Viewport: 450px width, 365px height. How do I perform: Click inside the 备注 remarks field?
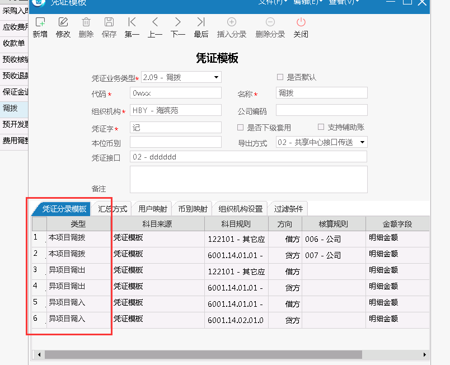(248, 179)
